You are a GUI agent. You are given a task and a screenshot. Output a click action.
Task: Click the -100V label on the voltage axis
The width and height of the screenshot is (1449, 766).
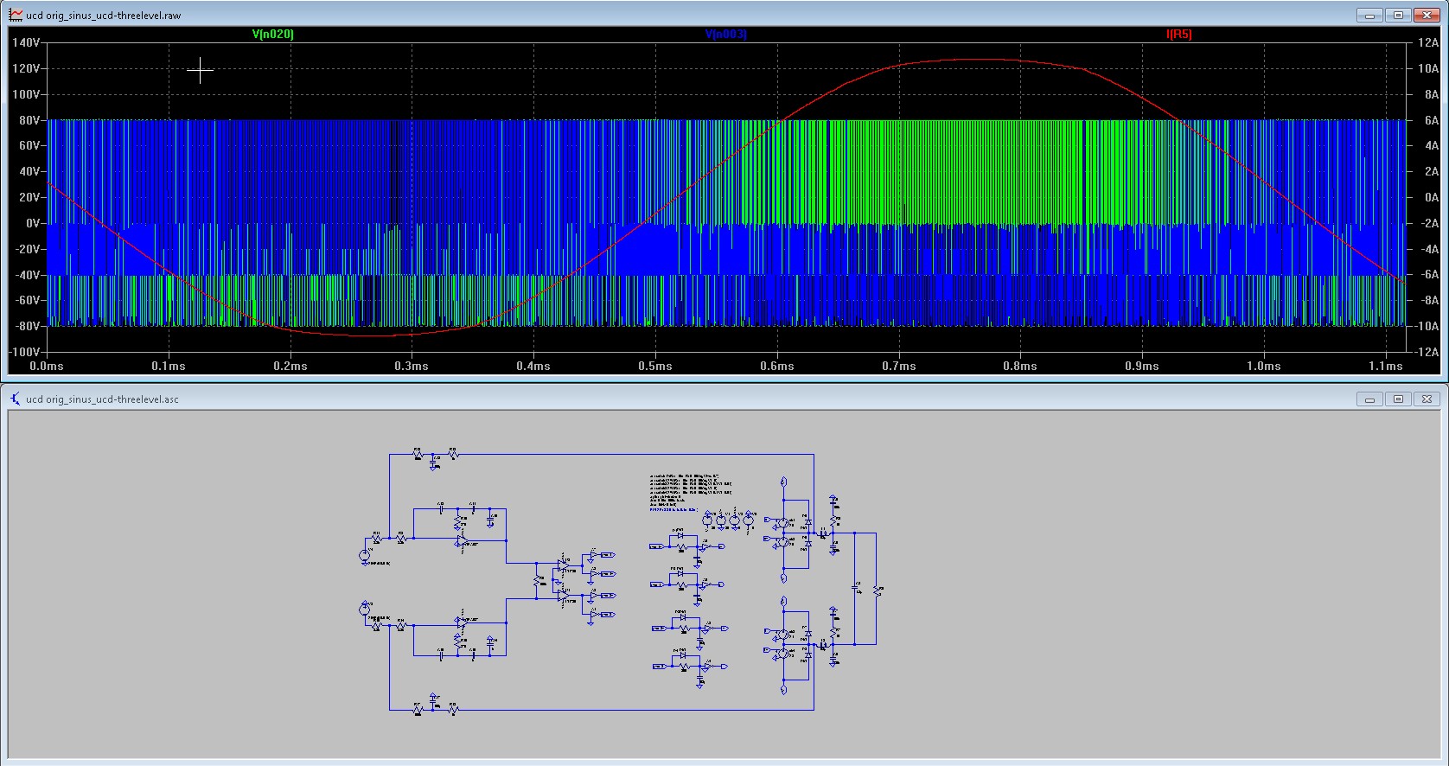[24, 352]
